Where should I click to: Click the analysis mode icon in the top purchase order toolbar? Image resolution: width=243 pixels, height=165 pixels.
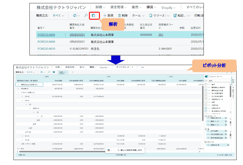93,15
